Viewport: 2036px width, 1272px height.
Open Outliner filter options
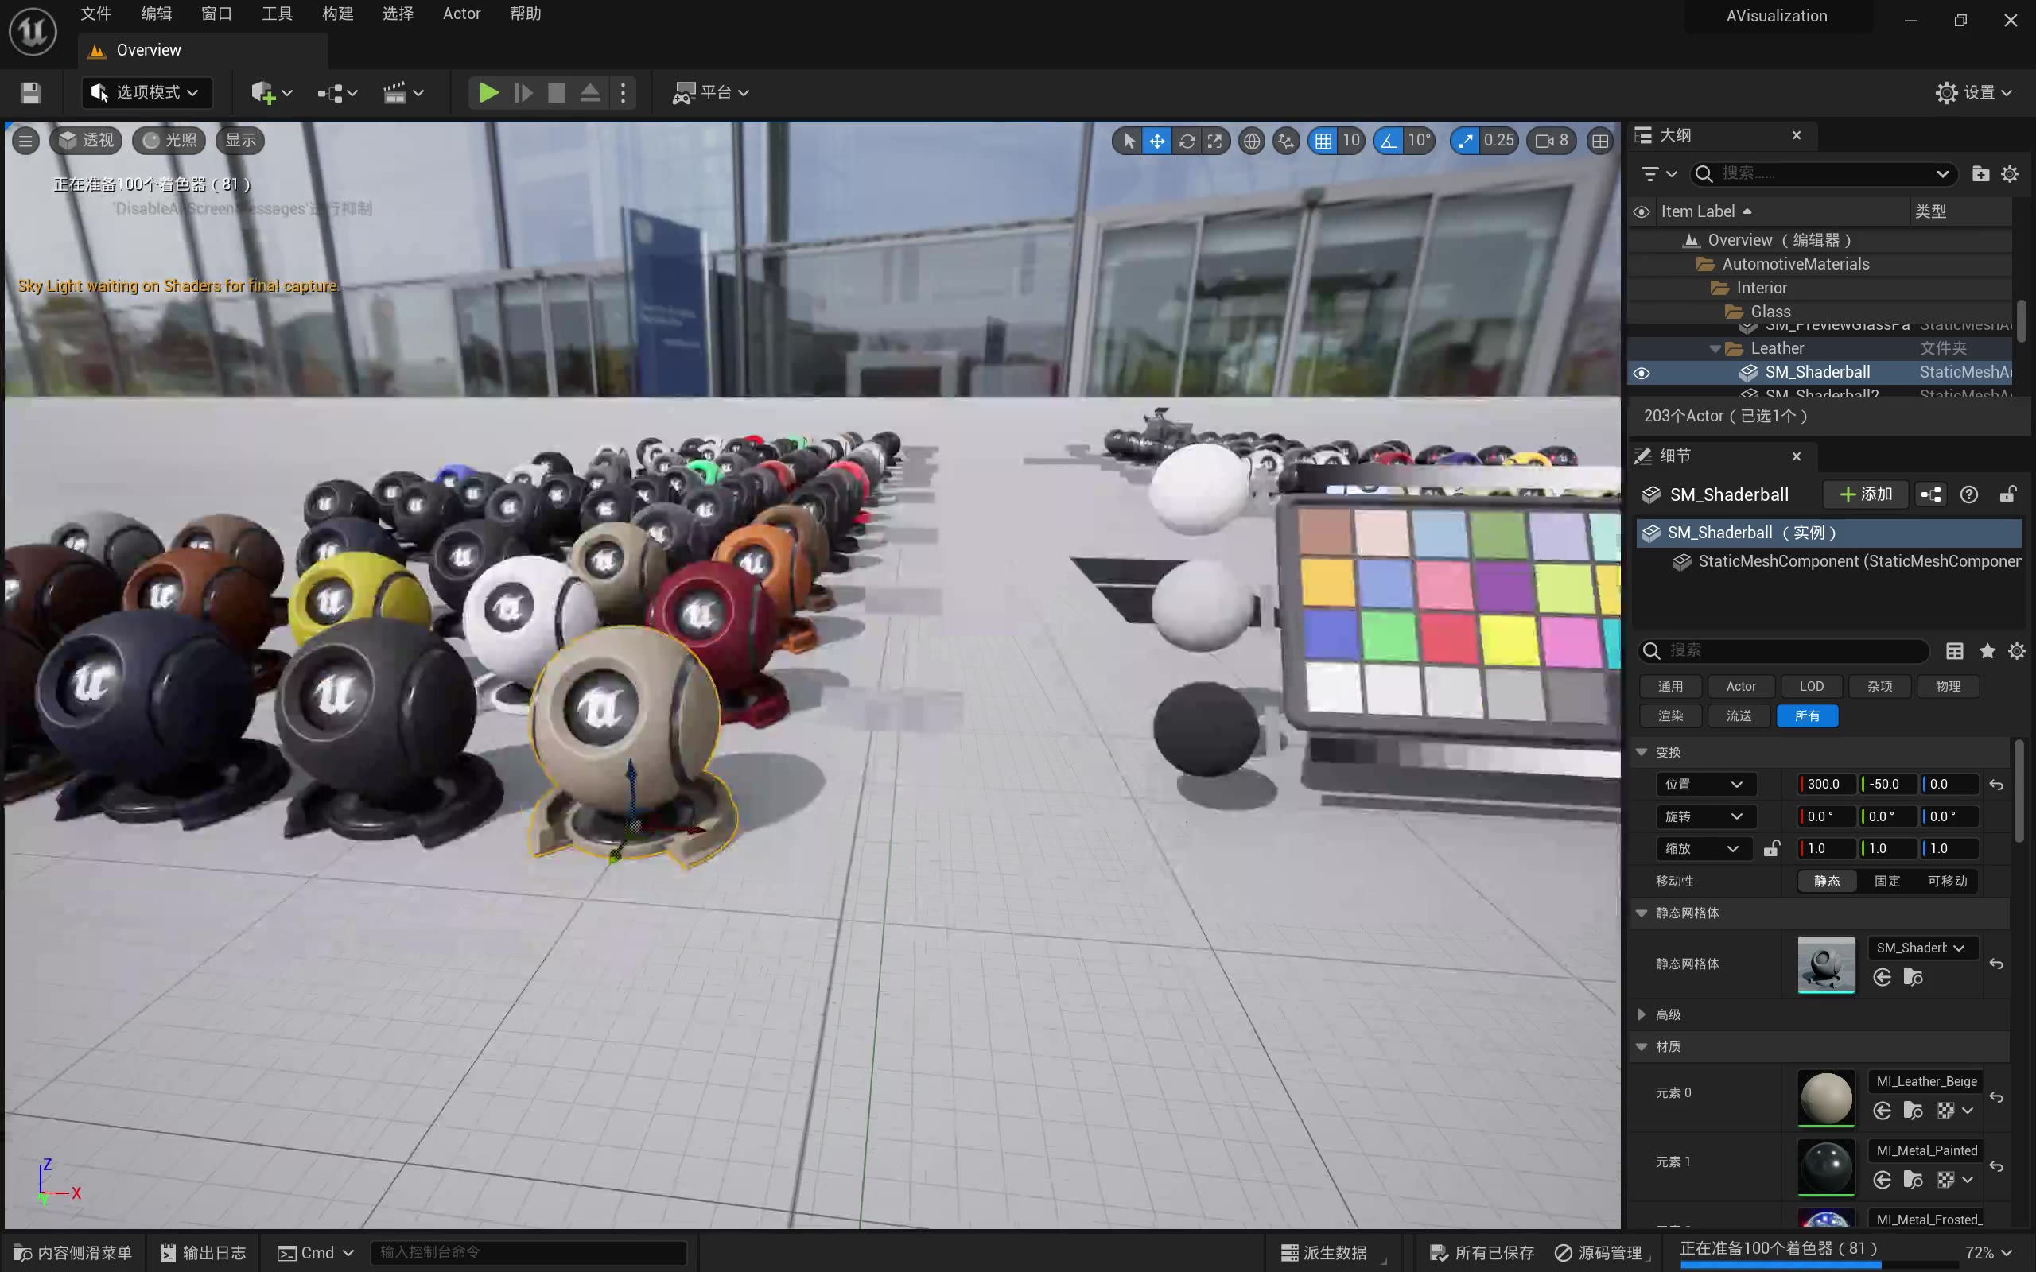[1658, 173]
